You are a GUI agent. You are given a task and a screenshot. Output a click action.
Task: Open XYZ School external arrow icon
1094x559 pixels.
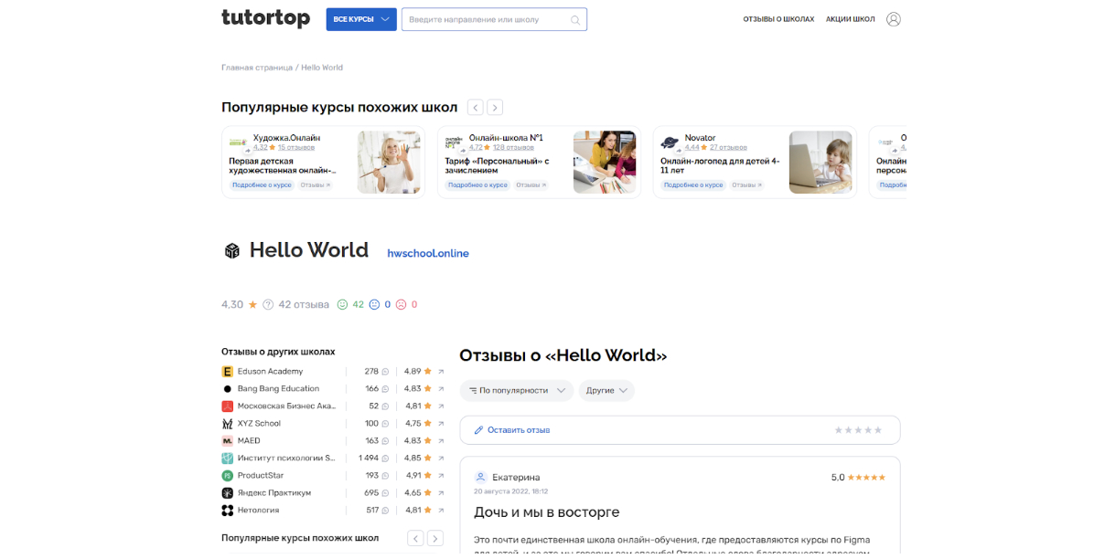click(441, 424)
